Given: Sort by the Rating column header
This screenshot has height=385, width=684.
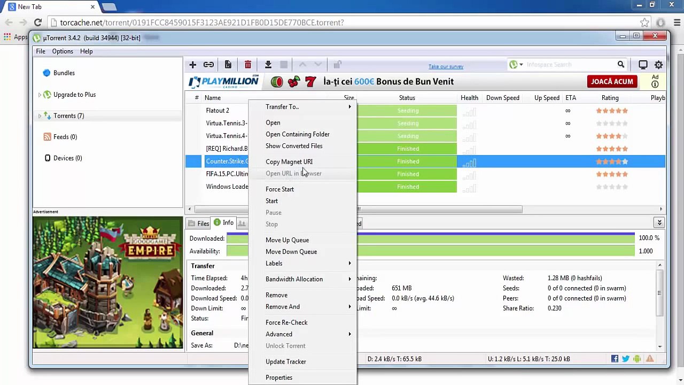Looking at the screenshot, I should (x=610, y=98).
